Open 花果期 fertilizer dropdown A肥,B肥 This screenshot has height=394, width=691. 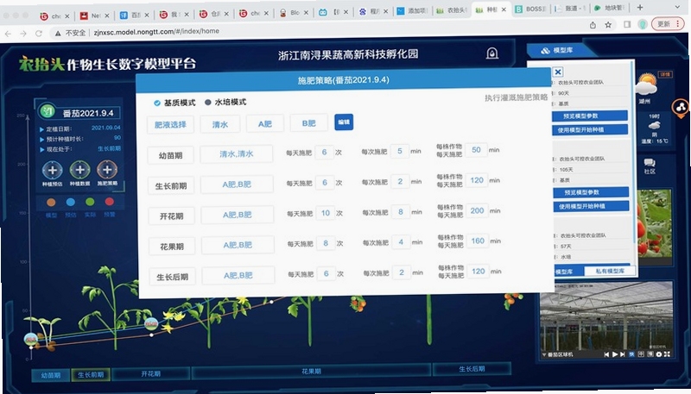coord(238,245)
